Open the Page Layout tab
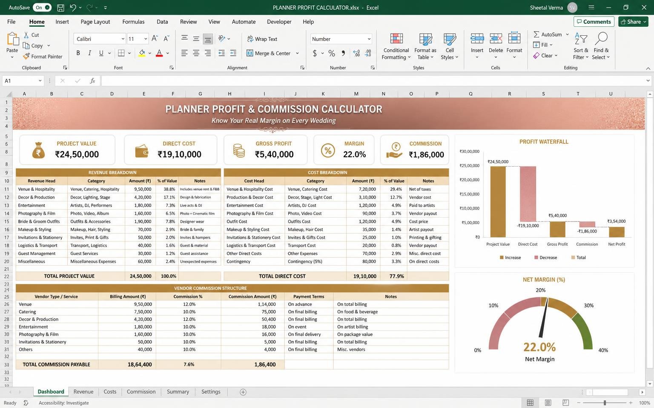Viewport: 654px width, 408px height. [x=95, y=22]
